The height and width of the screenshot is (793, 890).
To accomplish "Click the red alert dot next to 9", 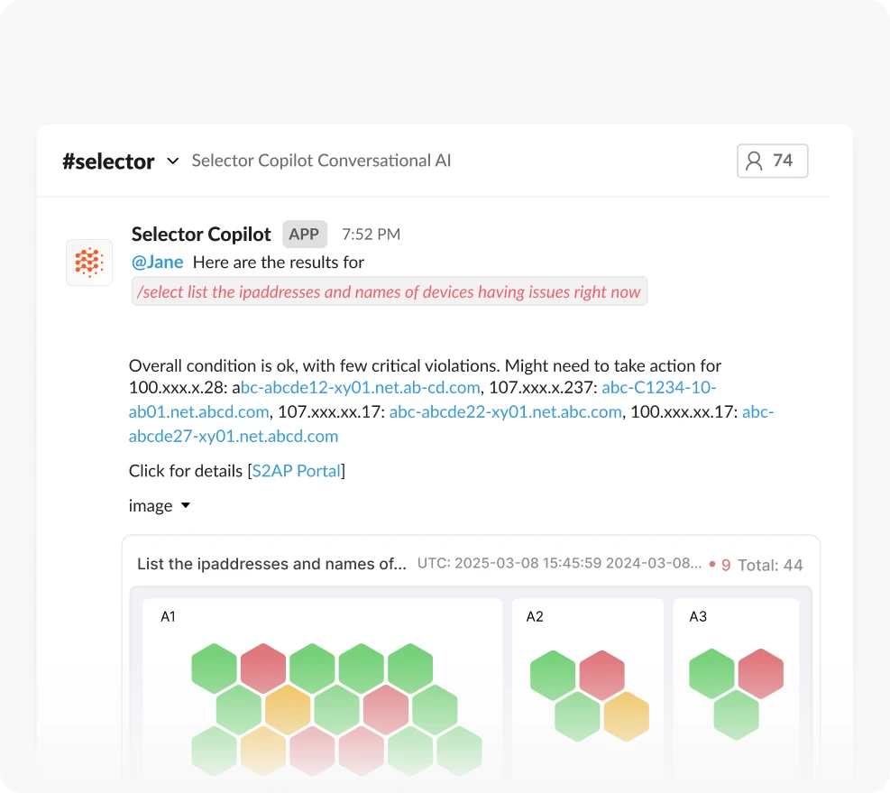I will point(712,563).
